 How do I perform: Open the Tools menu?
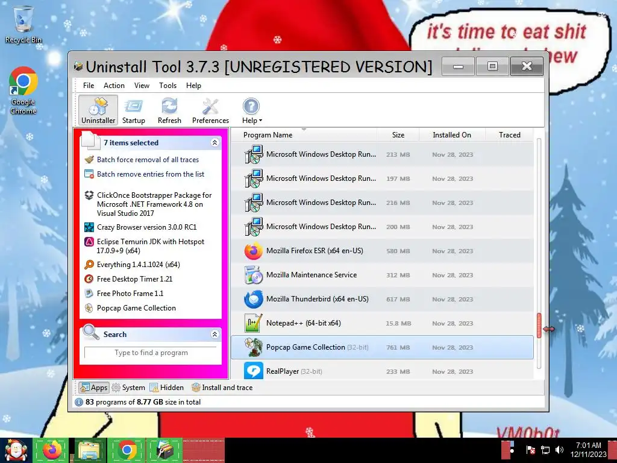(x=168, y=86)
